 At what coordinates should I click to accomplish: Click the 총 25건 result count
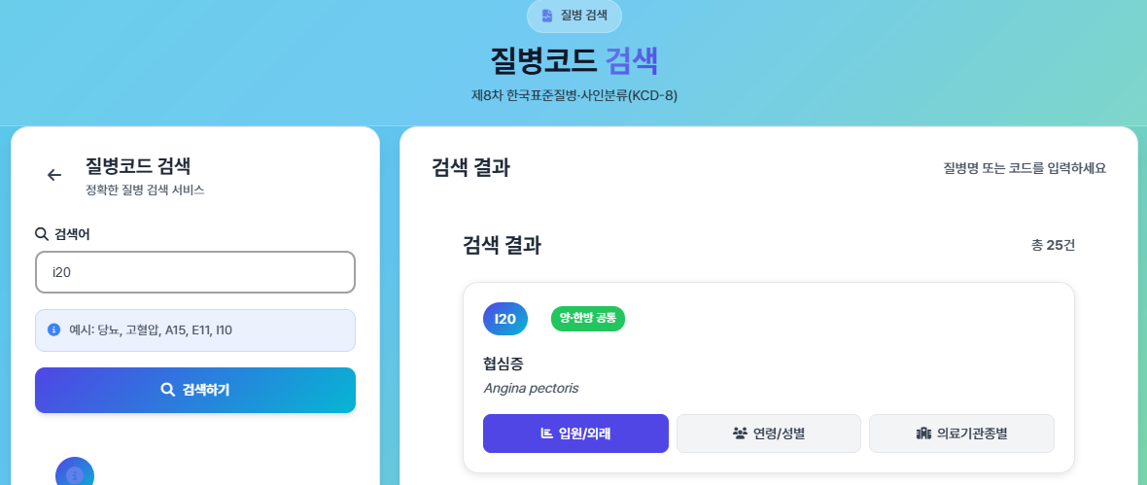click(x=1053, y=245)
